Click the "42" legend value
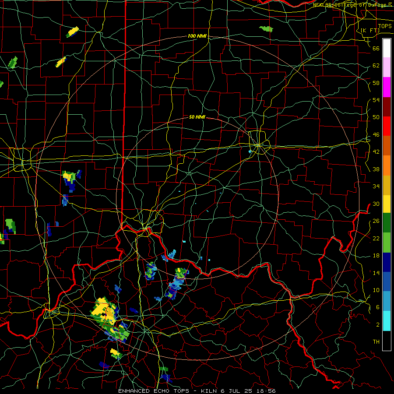Image resolution: width=394 pixels, height=394 pixels. coord(376,152)
